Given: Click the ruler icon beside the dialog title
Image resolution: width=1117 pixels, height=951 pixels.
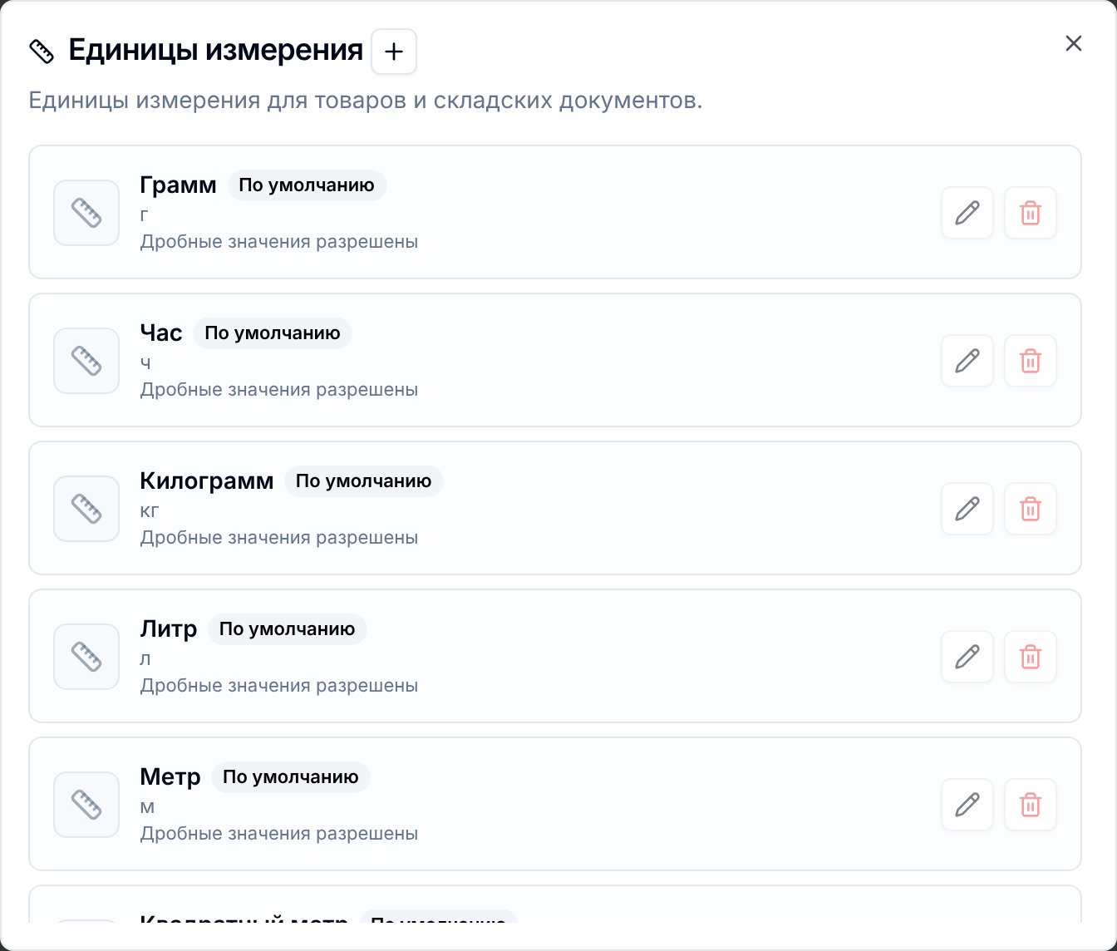Looking at the screenshot, I should click(42, 52).
